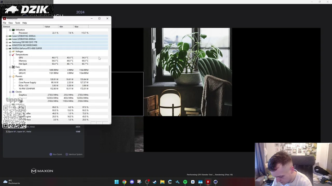Open the File menu in HWMonitor
This screenshot has width=332, height=186.
tap(4, 23)
